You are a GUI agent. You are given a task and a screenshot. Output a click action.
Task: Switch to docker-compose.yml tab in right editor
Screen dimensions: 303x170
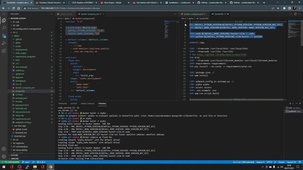point(194,14)
